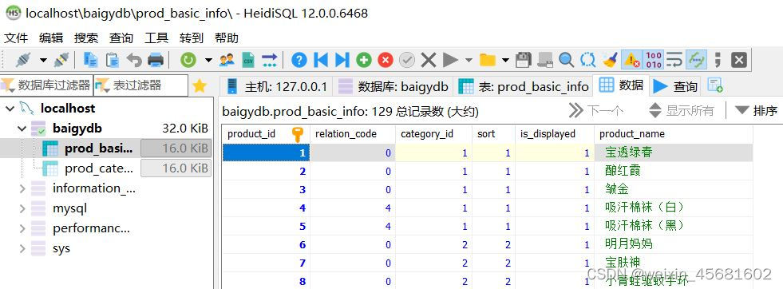Open the connect dropdown arrow
Screen dimensions: 783x289
[x=43, y=61]
